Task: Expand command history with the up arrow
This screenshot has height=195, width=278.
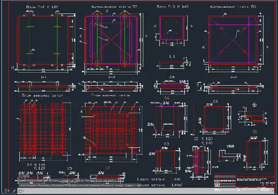Action: point(272,191)
